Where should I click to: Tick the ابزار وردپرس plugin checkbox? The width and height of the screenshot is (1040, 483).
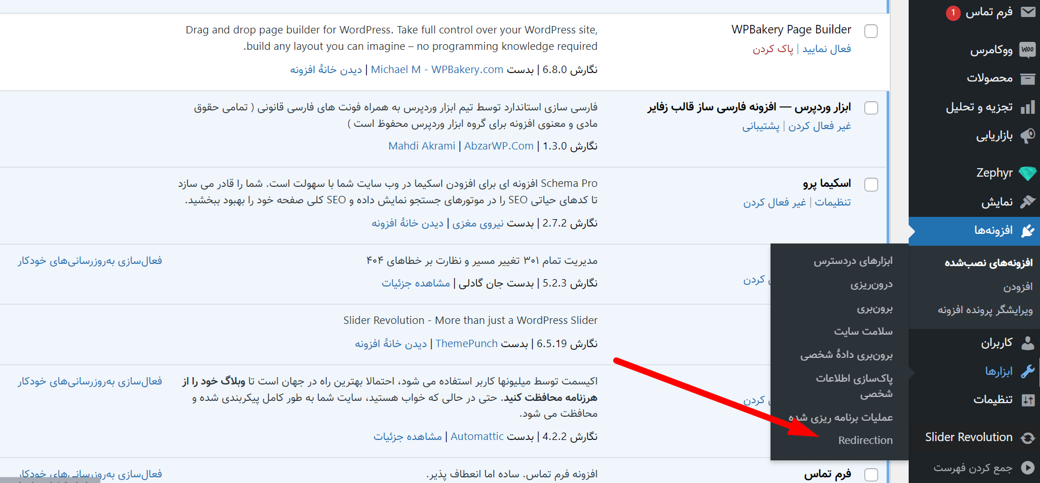coord(871,108)
